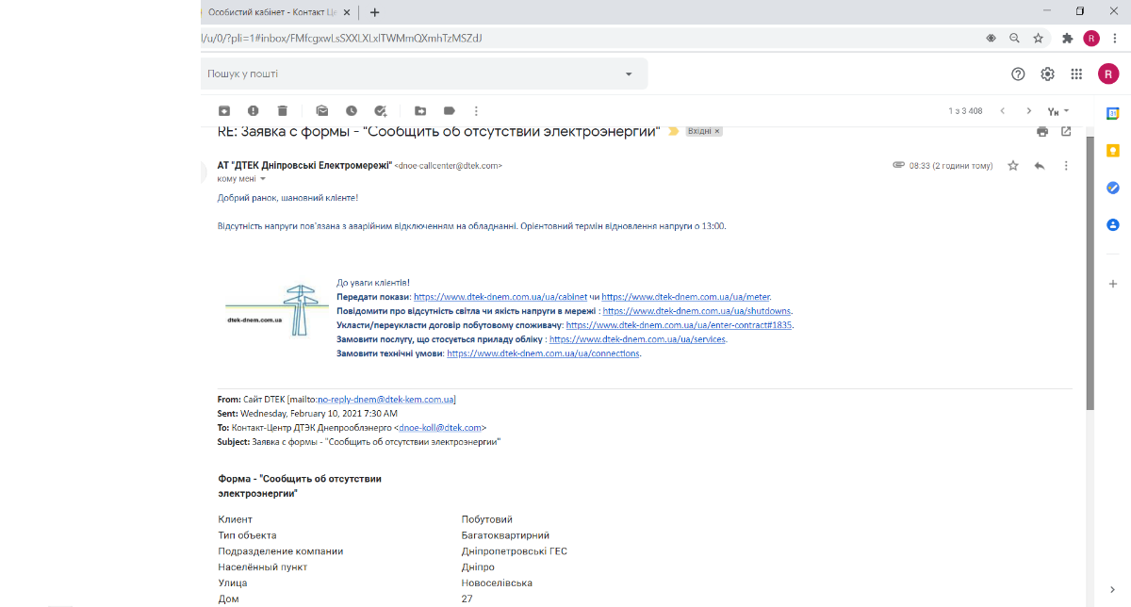Open Gmail Help support menu
The height and width of the screenshot is (607, 1131).
coord(1018,74)
